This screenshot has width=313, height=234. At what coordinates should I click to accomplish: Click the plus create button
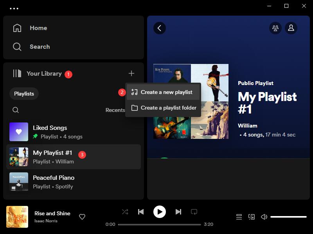point(131,73)
